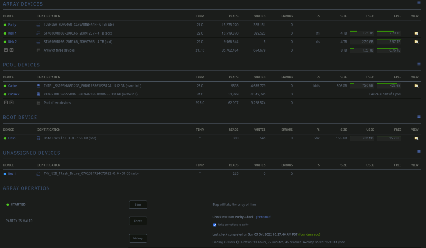The width and height of the screenshot is (426, 248).
Task: Spin down all pool devices
Action: [6, 102]
